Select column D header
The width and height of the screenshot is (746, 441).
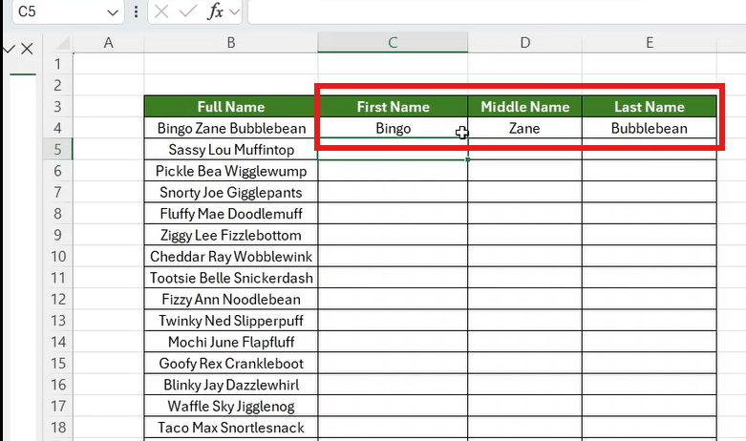[x=524, y=43]
